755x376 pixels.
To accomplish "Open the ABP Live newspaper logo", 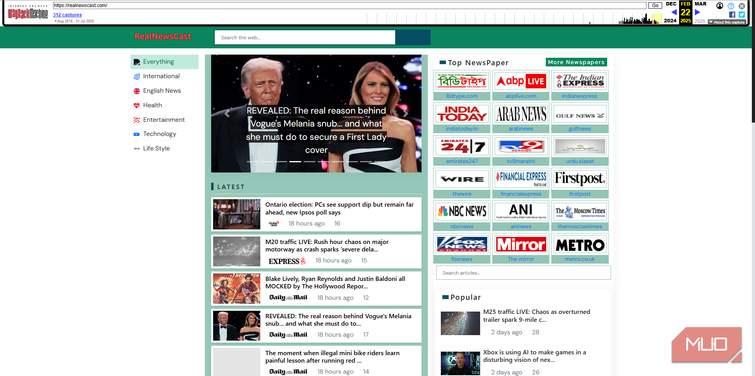I will click(521, 81).
